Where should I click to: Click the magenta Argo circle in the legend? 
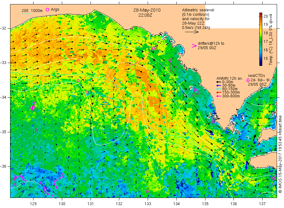pos(47,10)
